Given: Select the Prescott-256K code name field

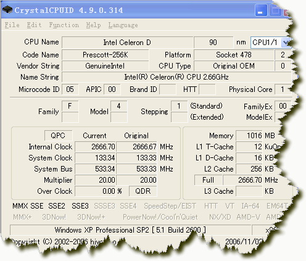Looking at the screenshot, I should pyautogui.click(x=105, y=55).
